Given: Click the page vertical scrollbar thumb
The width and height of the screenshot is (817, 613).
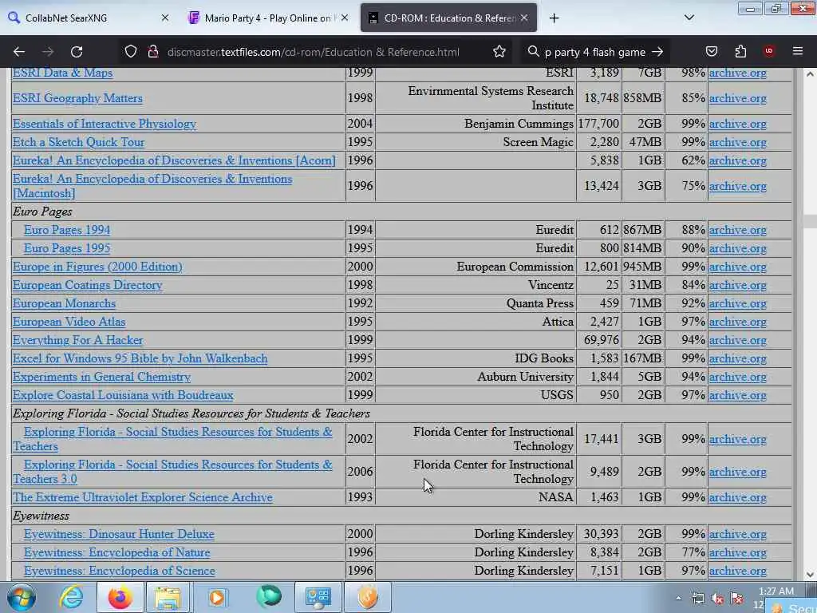Looking at the screenshot, I should [809, 220].
